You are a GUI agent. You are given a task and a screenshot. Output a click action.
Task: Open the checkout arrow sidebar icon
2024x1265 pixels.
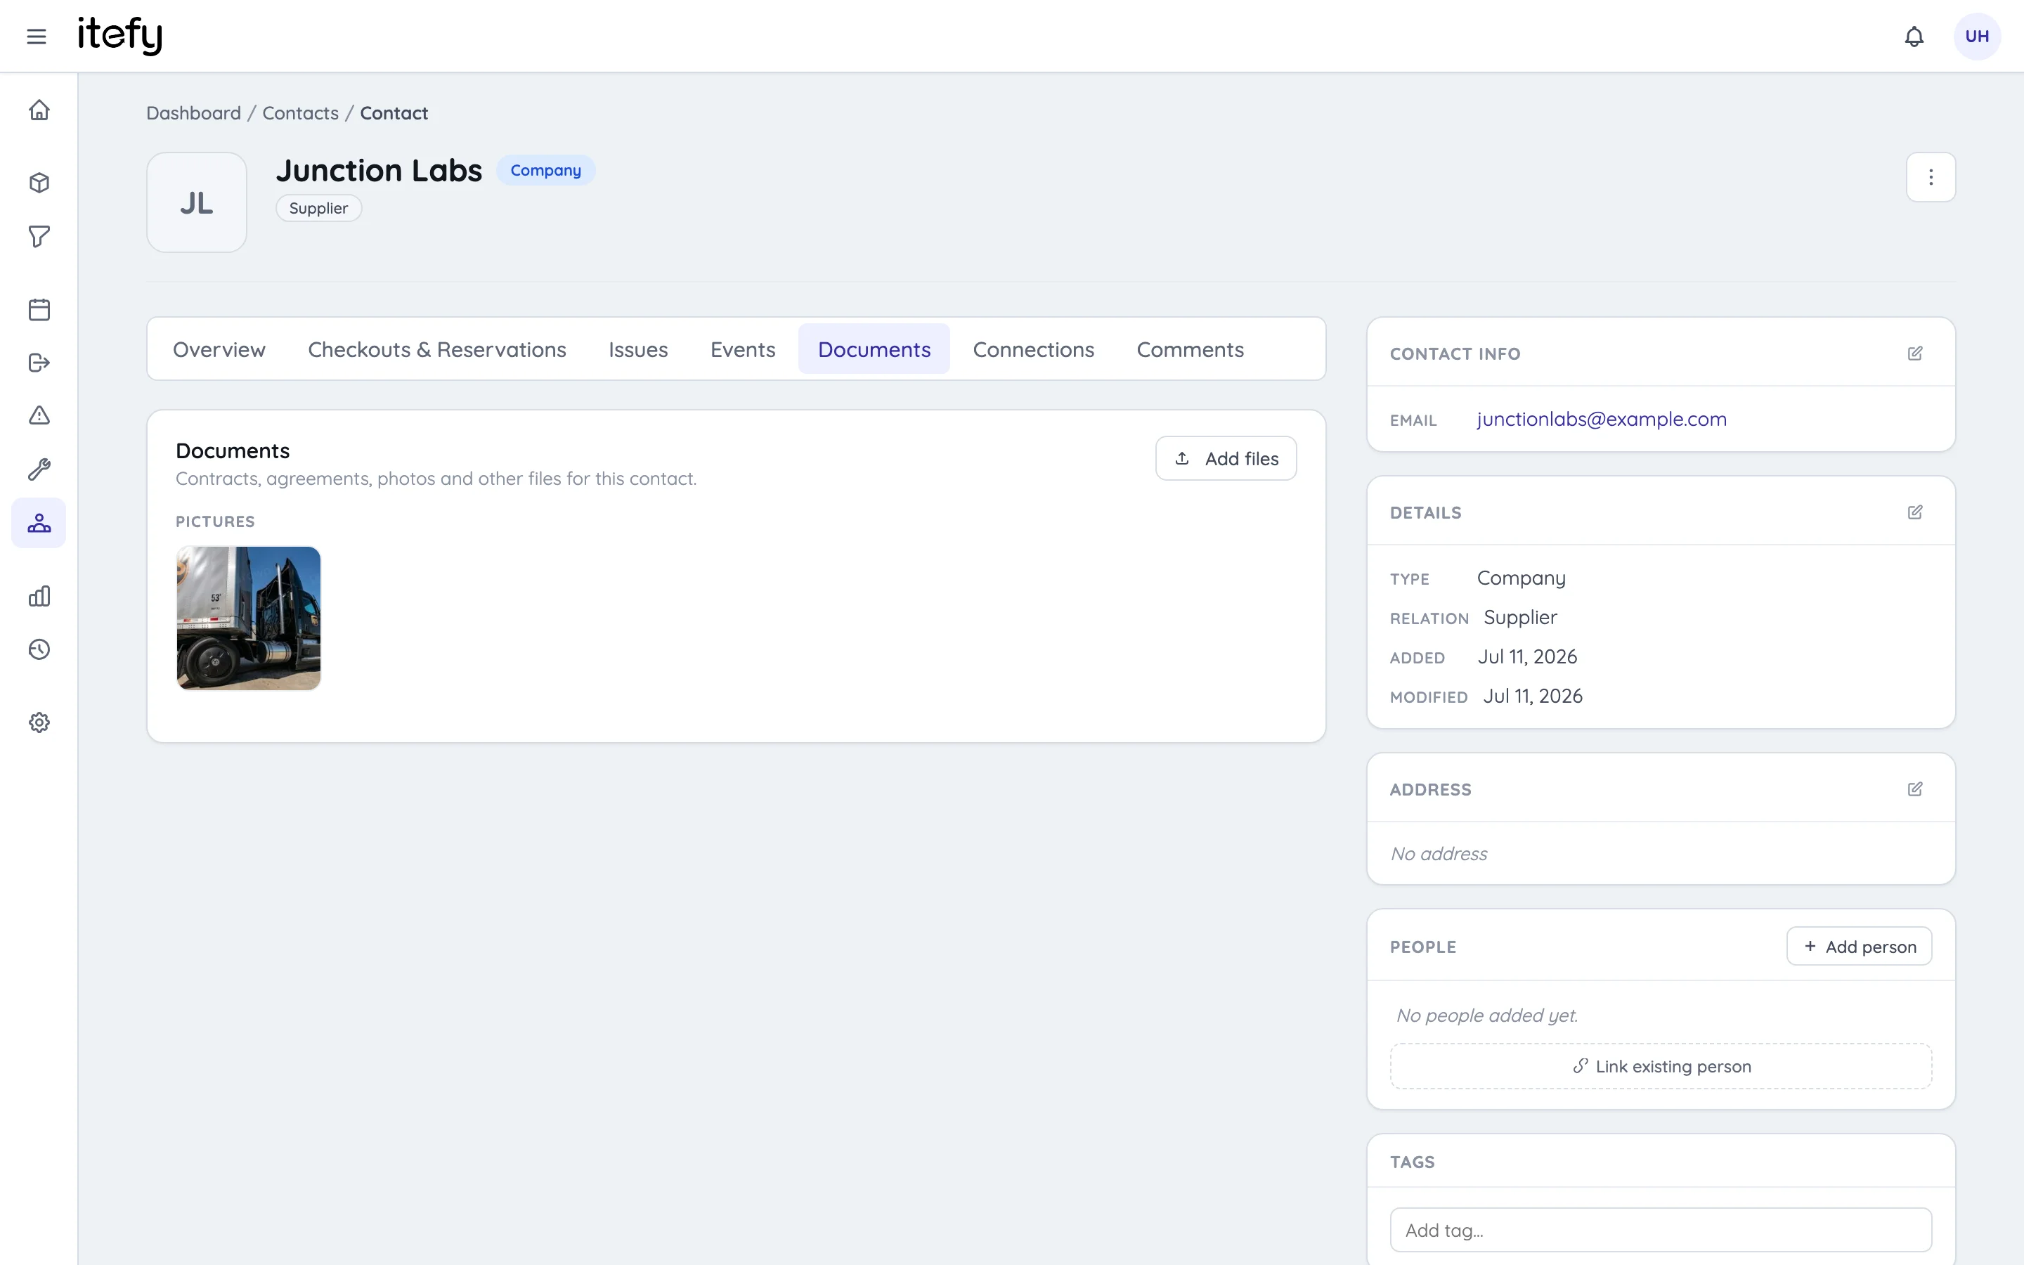coord(39,362)
